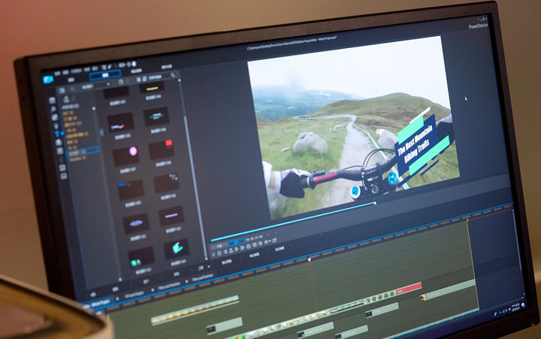This screenshot has width=541, height=339.
Task: Select the red clip on the timeline
Action: tap(408, 288)
